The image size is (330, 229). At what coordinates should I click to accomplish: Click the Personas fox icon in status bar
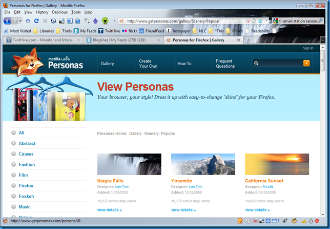point(6,221)
